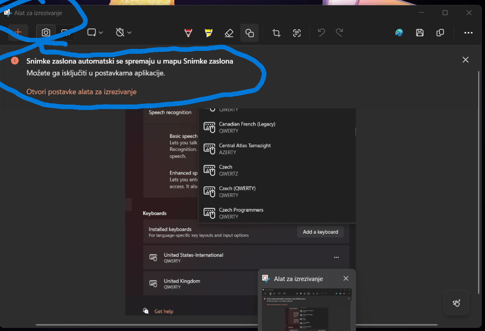The width and height of the screenshot is (485, 331).
Task: Select the yellow Highlighter tool
Action: point(209,33)
